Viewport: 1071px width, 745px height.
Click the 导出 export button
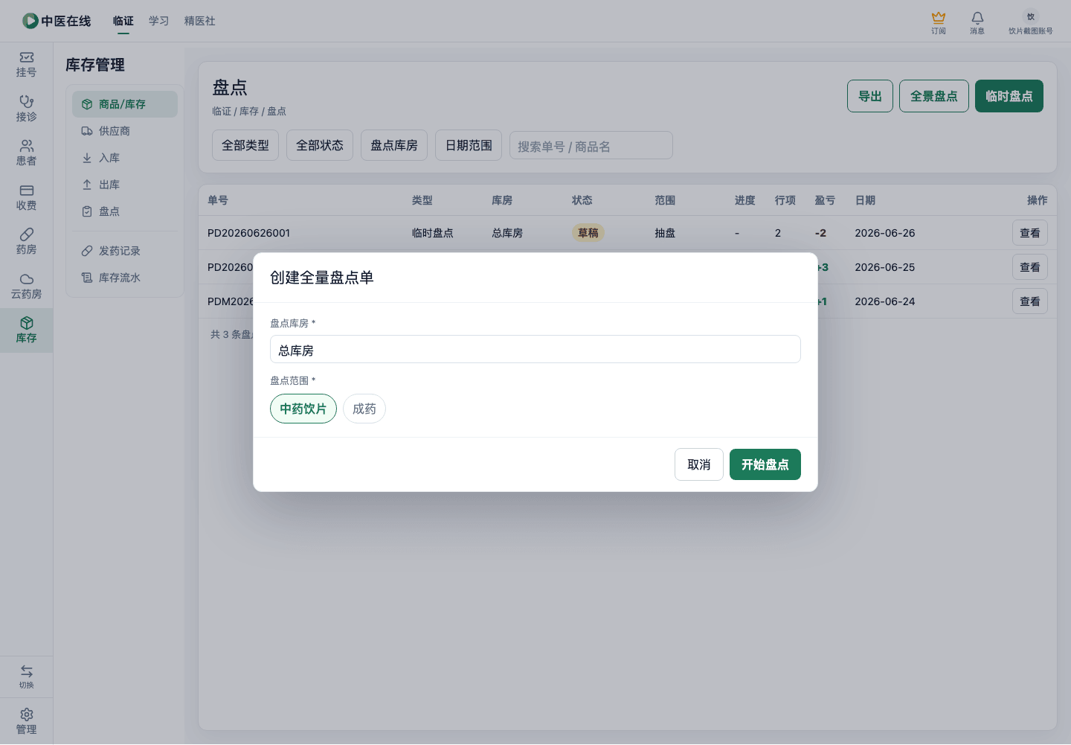[x=870, y=96]
